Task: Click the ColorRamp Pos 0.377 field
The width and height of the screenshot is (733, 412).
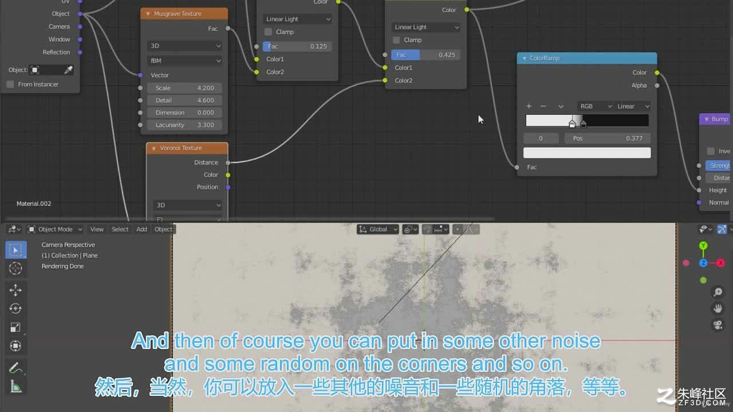Action: tap(608, 138)
